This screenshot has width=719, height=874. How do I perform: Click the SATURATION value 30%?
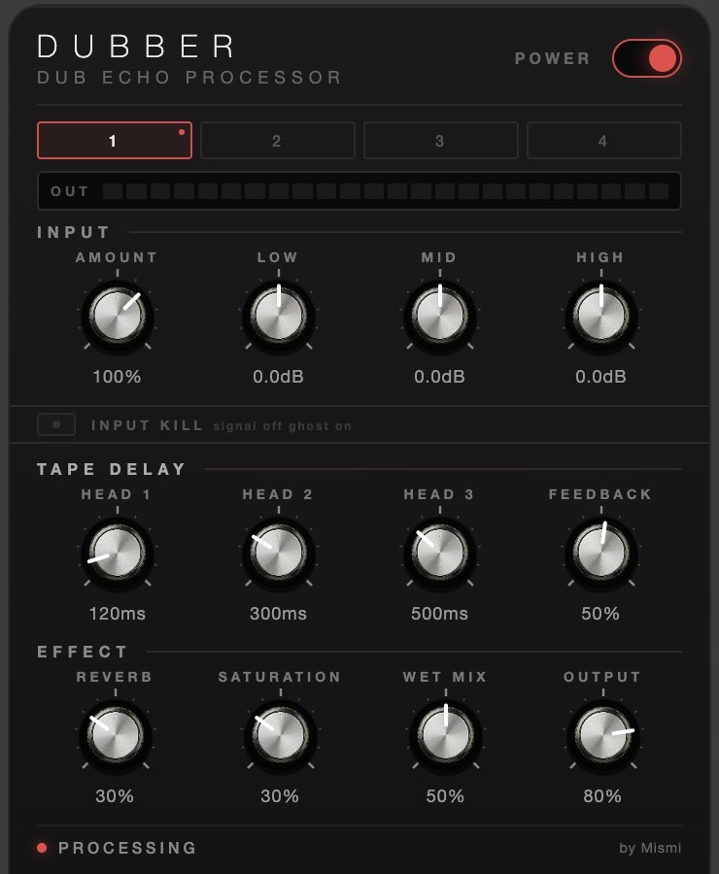pos(280,796)
